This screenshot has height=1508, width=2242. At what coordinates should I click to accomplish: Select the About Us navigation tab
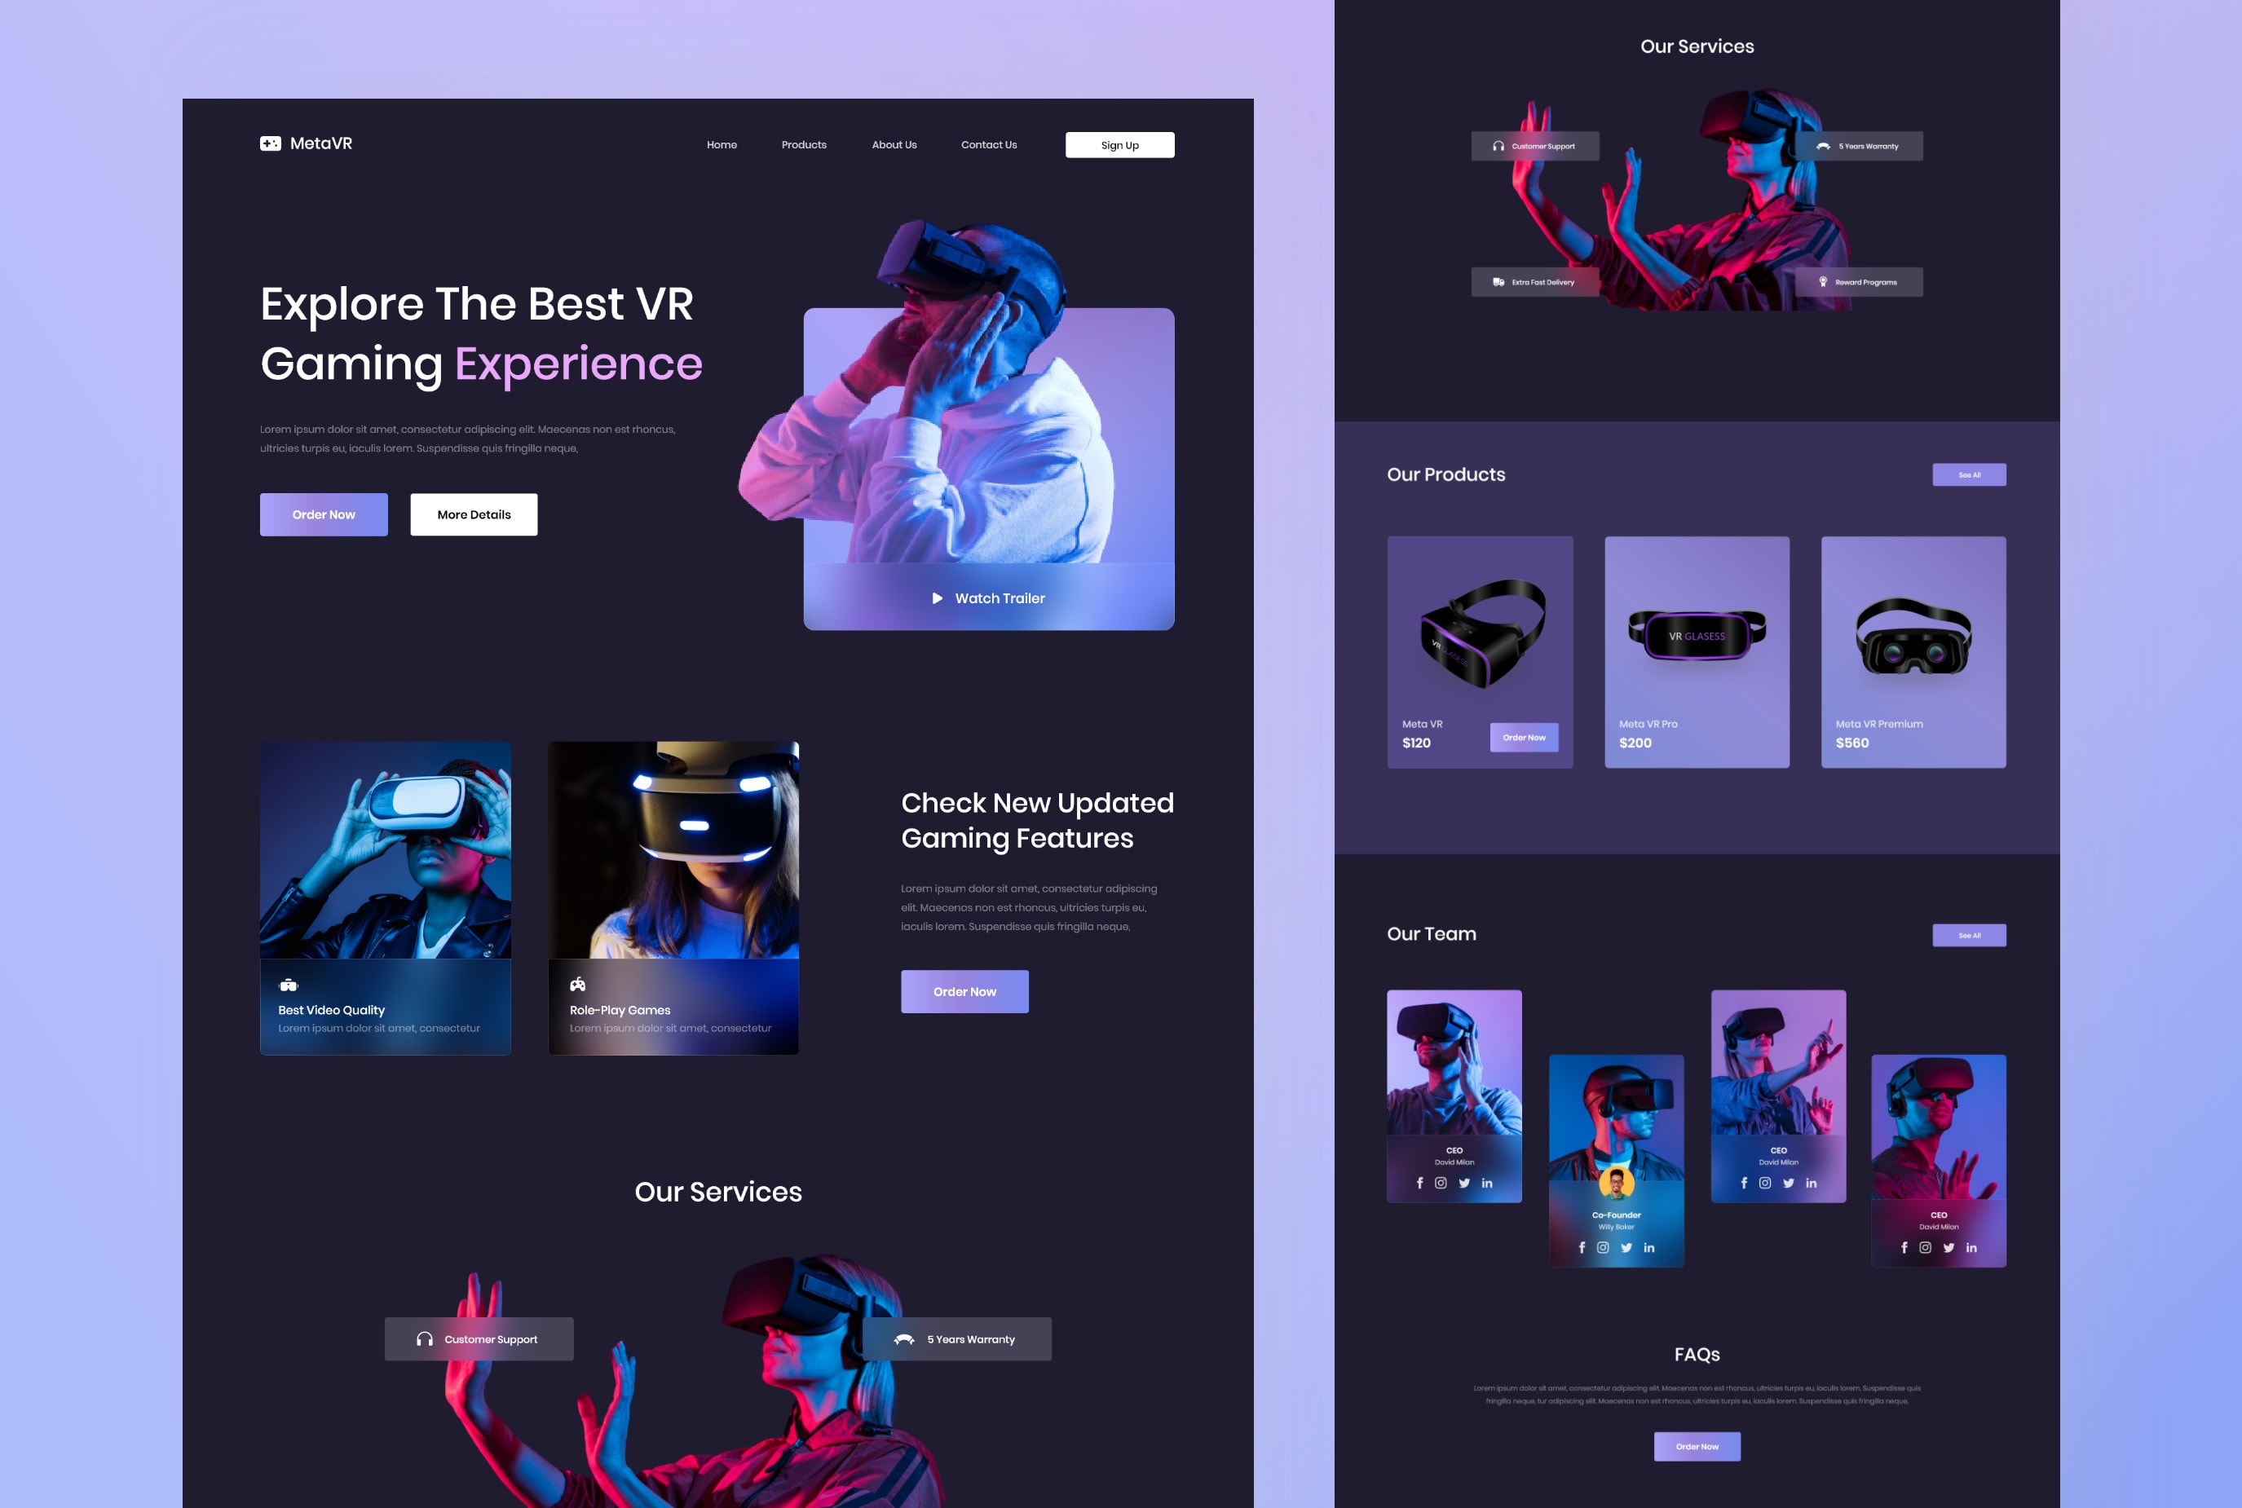point(894,145)
